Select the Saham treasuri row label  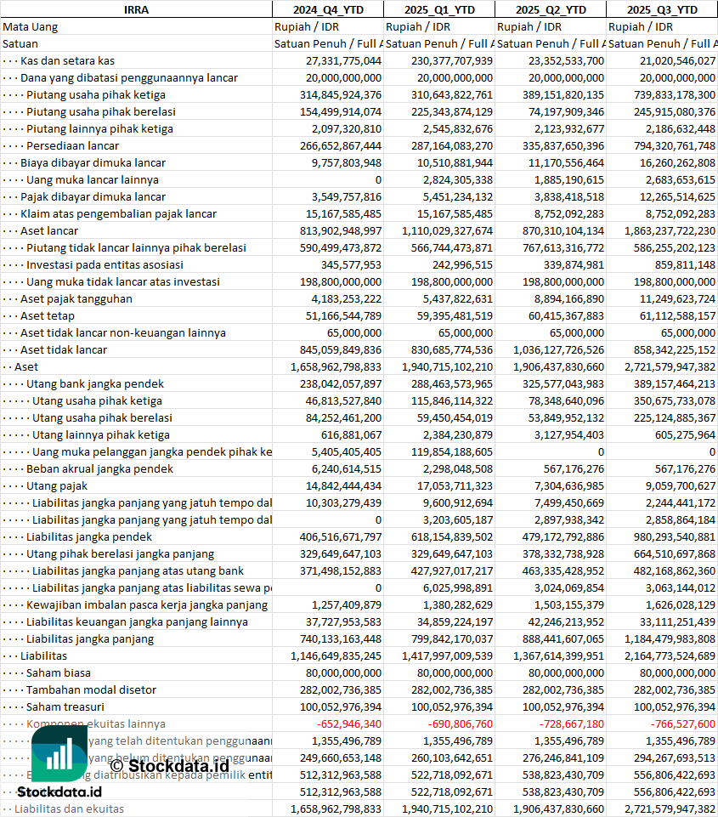(x=65, y=706)
